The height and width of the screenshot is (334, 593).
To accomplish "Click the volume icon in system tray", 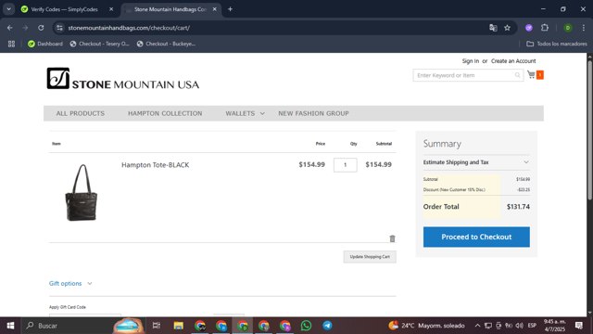I will point(519,326).
